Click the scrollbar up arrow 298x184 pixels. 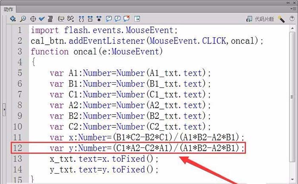point(292,28)
